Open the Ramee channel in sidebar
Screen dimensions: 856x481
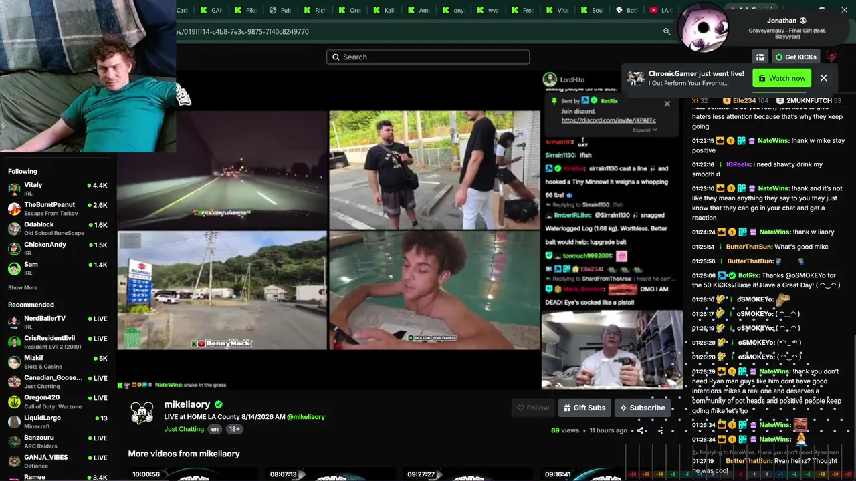[x=58, y=477]
